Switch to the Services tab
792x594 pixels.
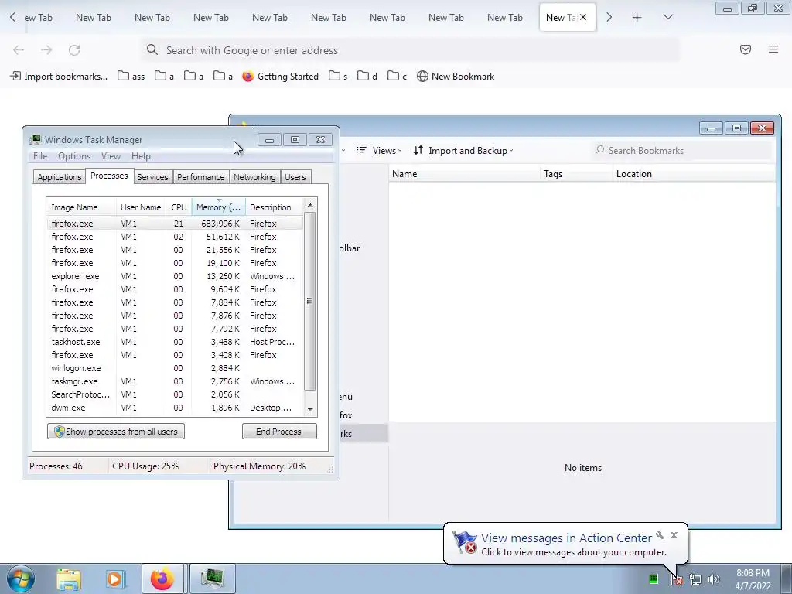point(152,177)
